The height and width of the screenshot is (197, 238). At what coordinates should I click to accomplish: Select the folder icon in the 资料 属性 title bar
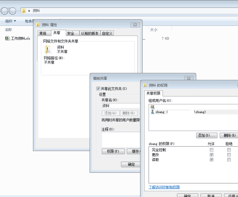(38, 25)
